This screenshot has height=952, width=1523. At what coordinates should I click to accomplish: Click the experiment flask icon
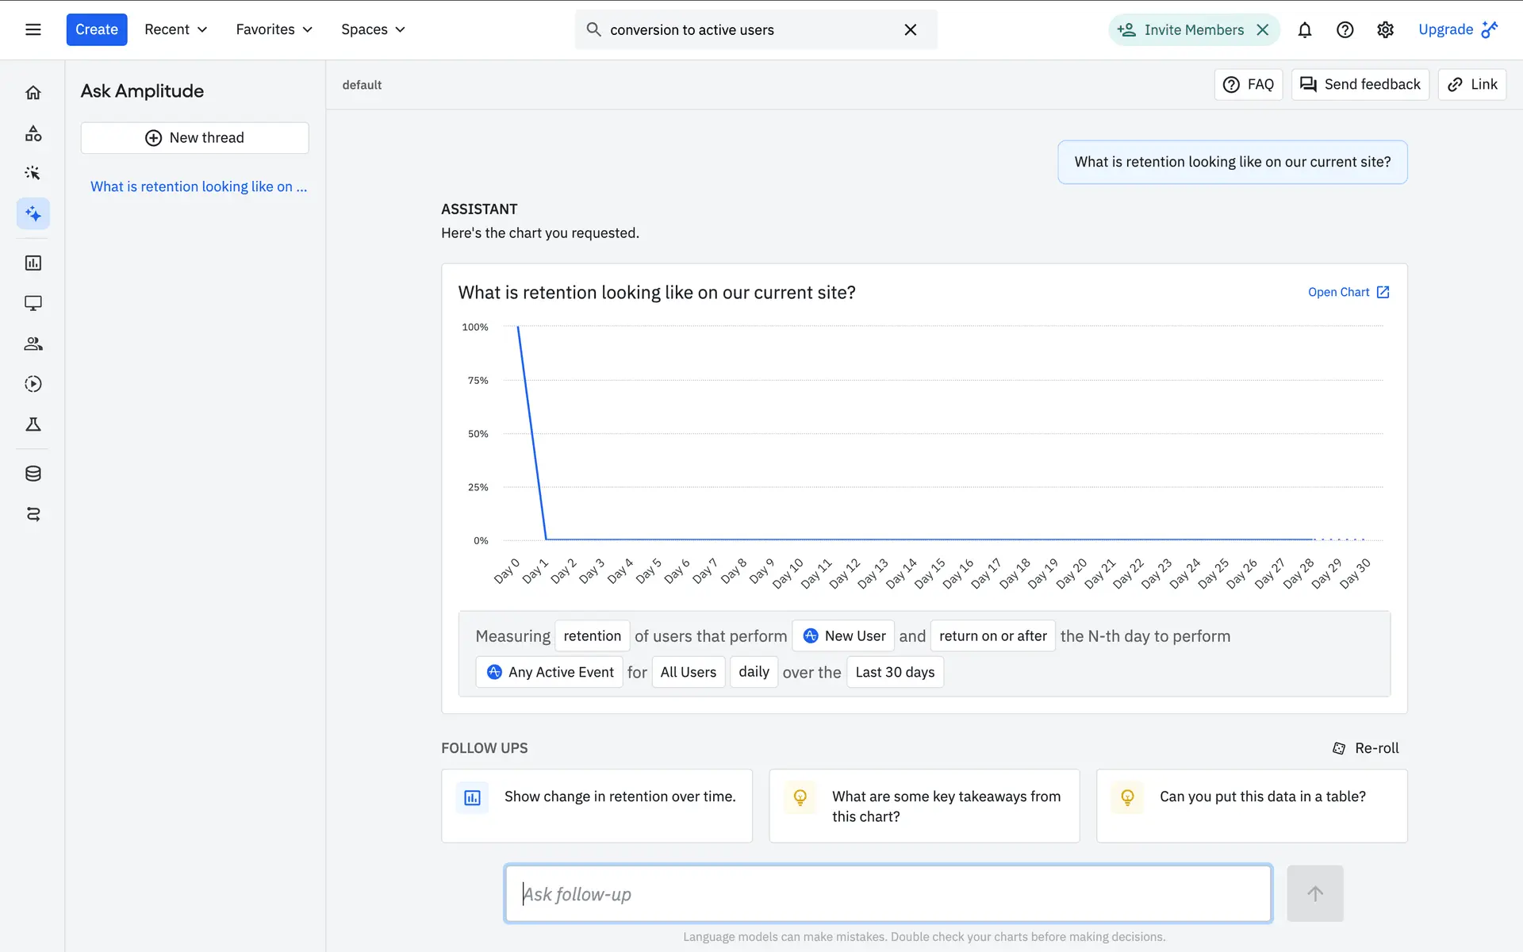(x=33, y=424)
